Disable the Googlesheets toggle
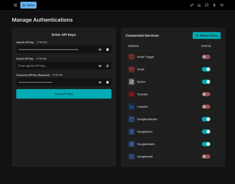The image size is (235, 184). tap(206, 144)
